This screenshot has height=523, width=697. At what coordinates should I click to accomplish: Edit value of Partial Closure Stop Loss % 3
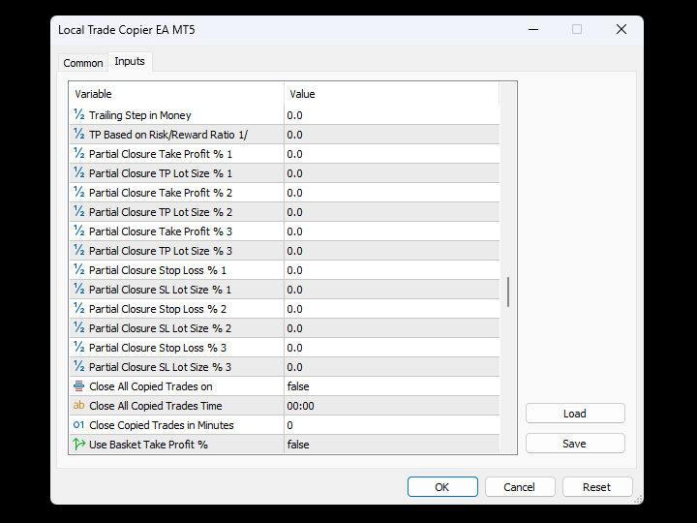(x=392, y=348)
